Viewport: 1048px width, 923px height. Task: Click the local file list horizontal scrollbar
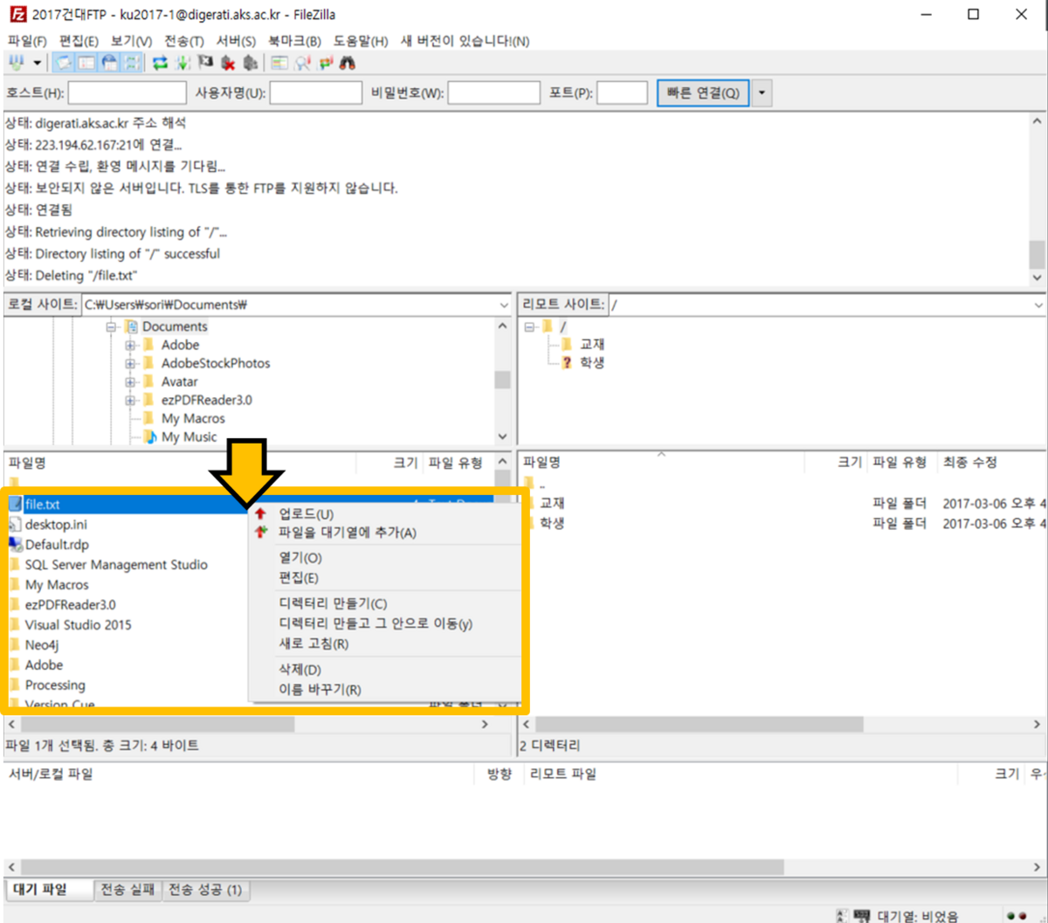click(x=157, y=724)
